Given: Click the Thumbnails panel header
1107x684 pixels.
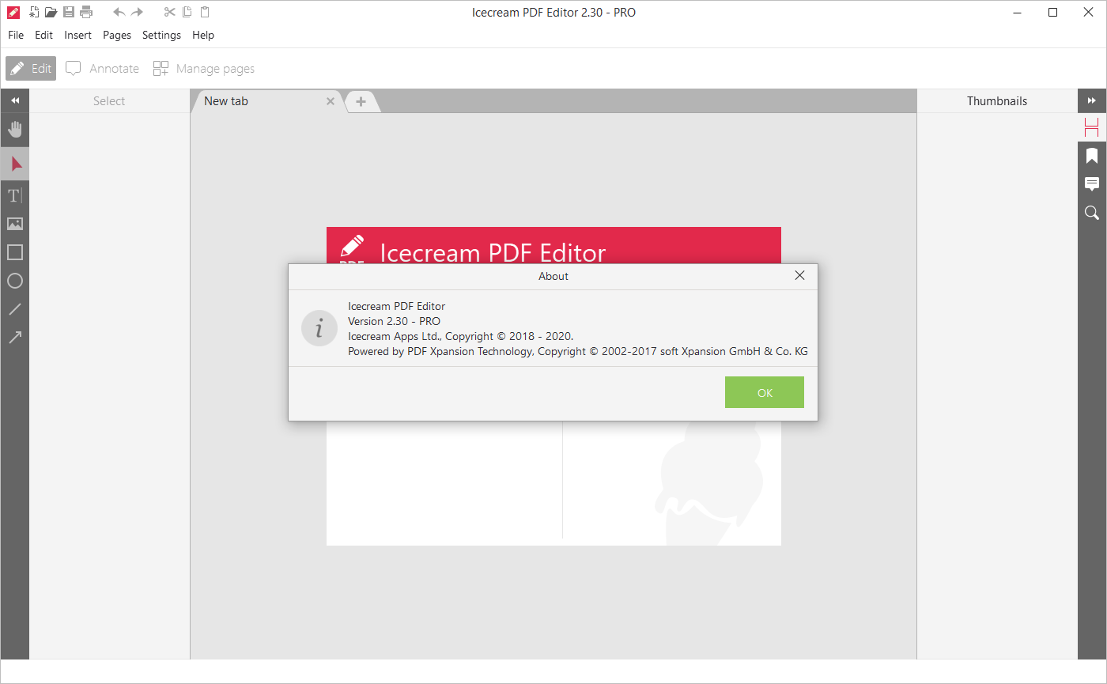Looking at the screenshot, I should 997,101.
